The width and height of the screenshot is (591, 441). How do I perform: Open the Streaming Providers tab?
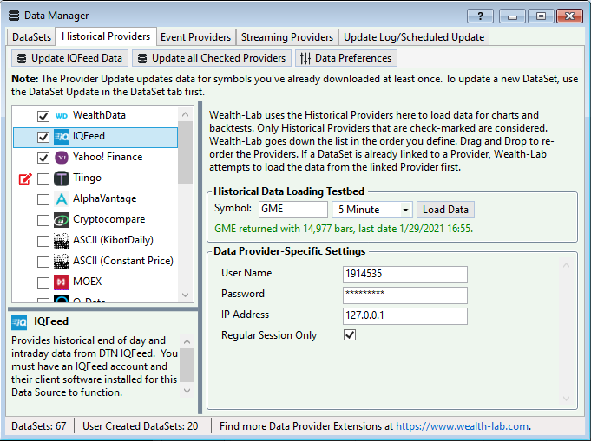click(x=287, y=37)
